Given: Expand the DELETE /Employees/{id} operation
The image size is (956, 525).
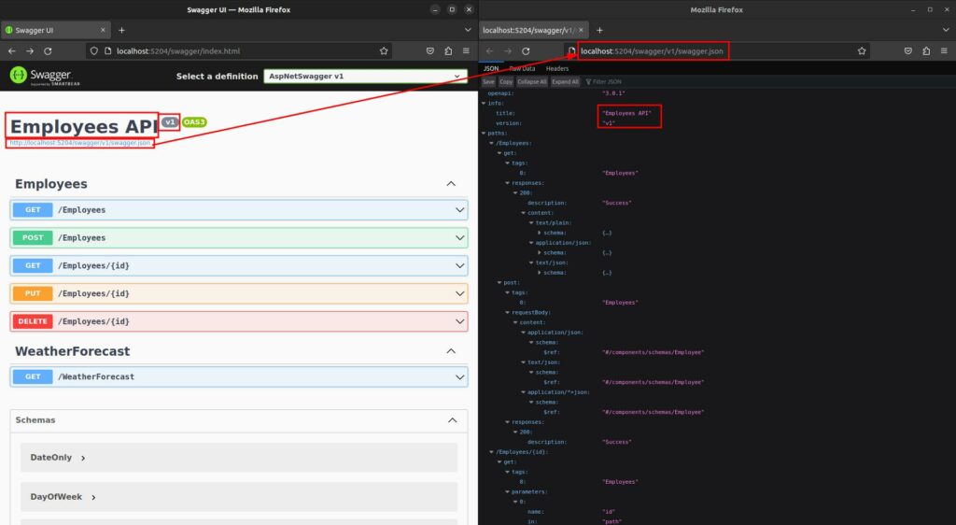Looking at the screenshot, I should [x=239, y=321].
